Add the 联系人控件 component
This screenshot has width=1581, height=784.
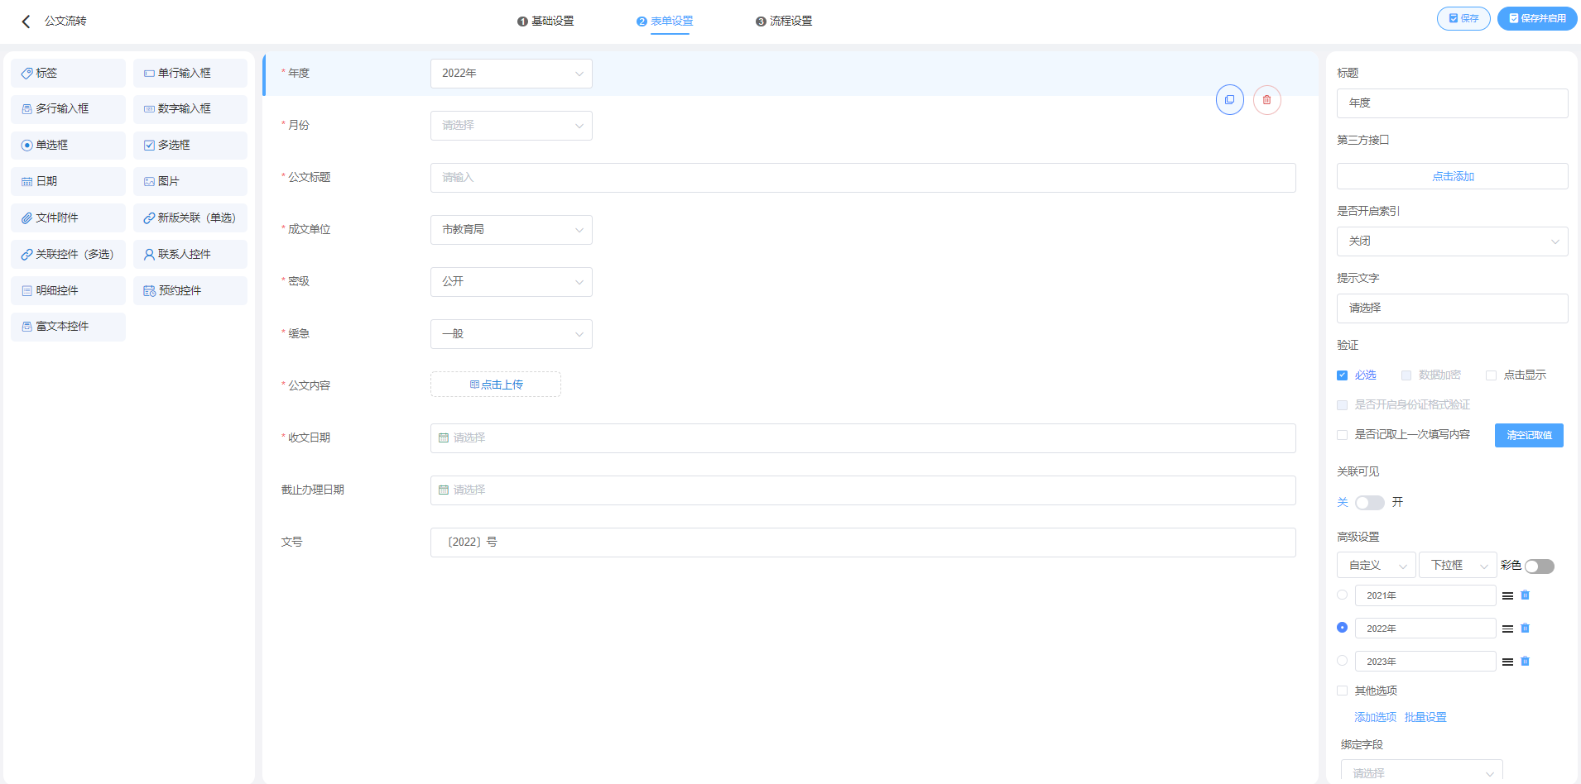click(190, 254)
